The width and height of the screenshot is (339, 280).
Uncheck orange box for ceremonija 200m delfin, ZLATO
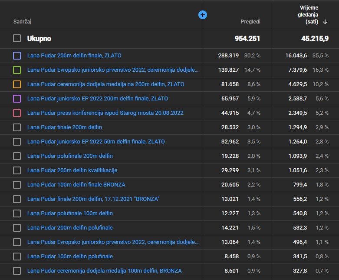17,84
